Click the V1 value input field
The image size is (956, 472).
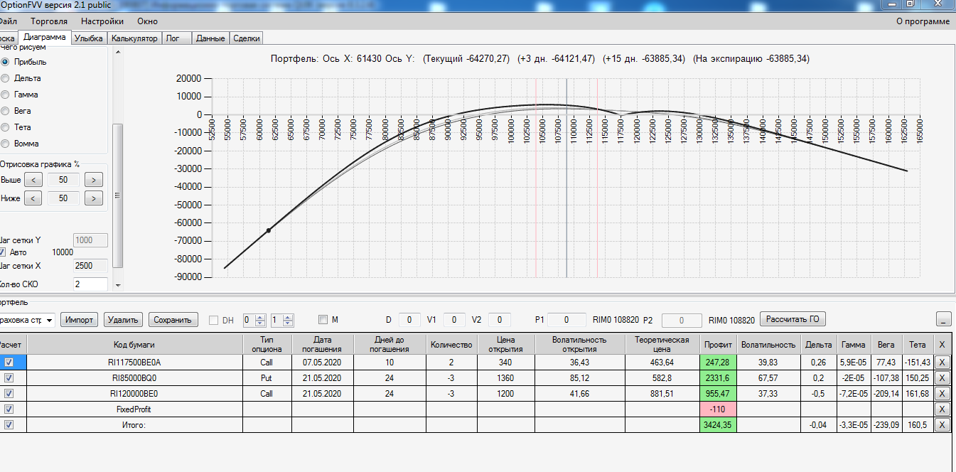click(x=455, y=320)
